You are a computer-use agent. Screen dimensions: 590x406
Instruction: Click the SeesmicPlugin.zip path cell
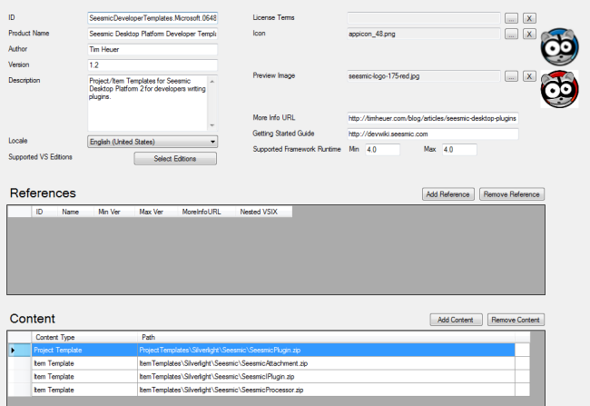tap(326, 351)
